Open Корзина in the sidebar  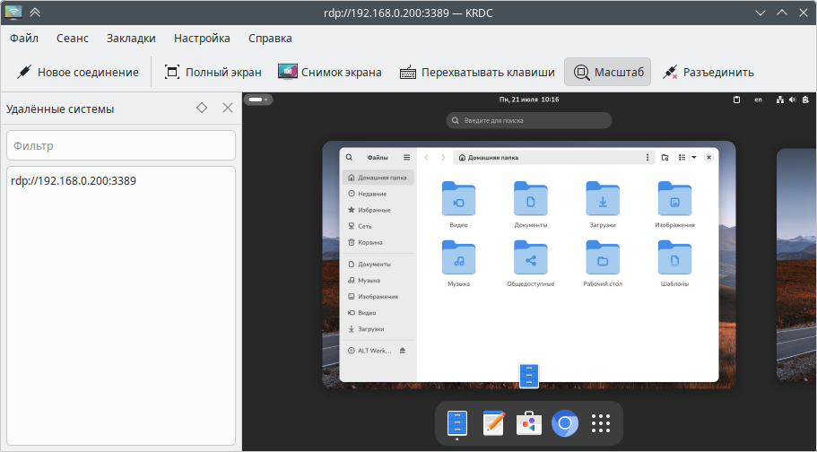tap(378, 242)
